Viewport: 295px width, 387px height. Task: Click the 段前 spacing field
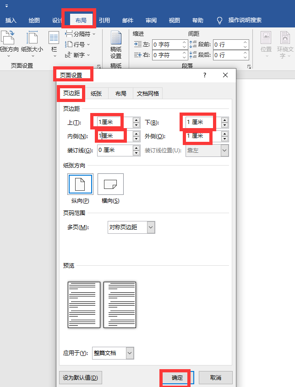pyautogui.click(x=231, y=45)
